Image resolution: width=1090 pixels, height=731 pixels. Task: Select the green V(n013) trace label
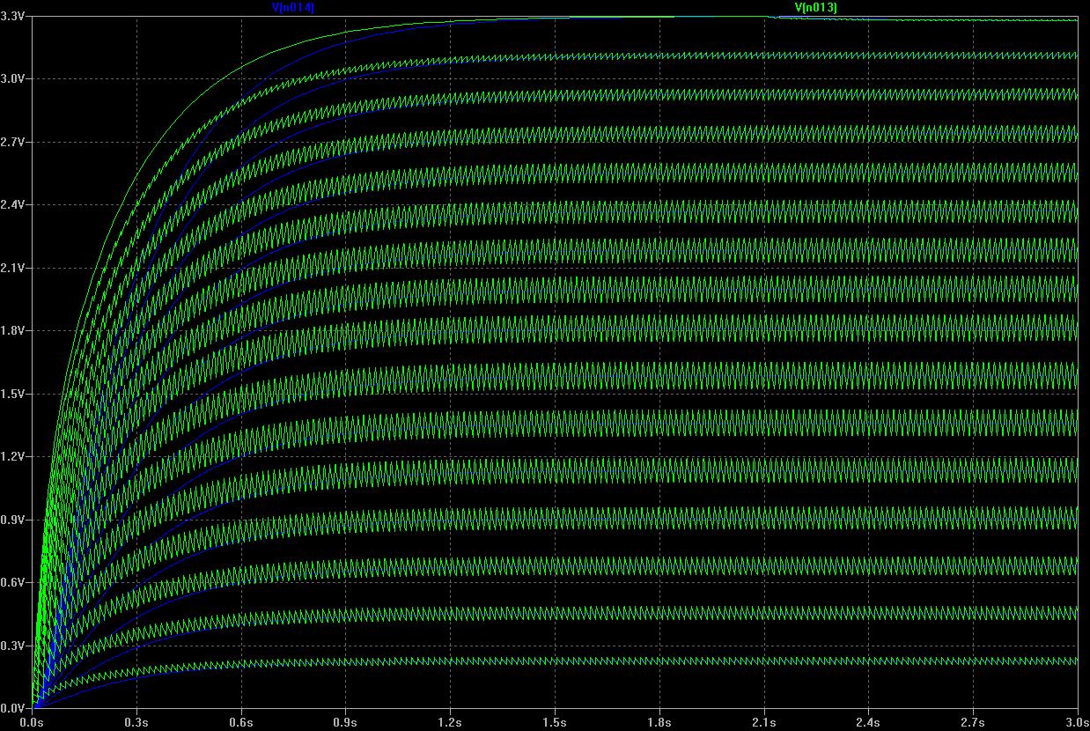point(815,7)
